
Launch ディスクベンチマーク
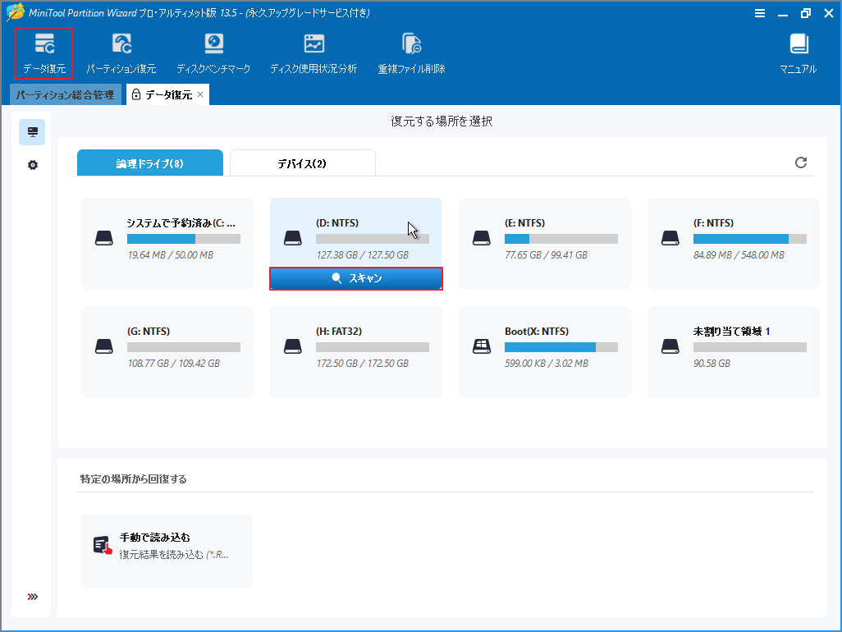point(213,51)
